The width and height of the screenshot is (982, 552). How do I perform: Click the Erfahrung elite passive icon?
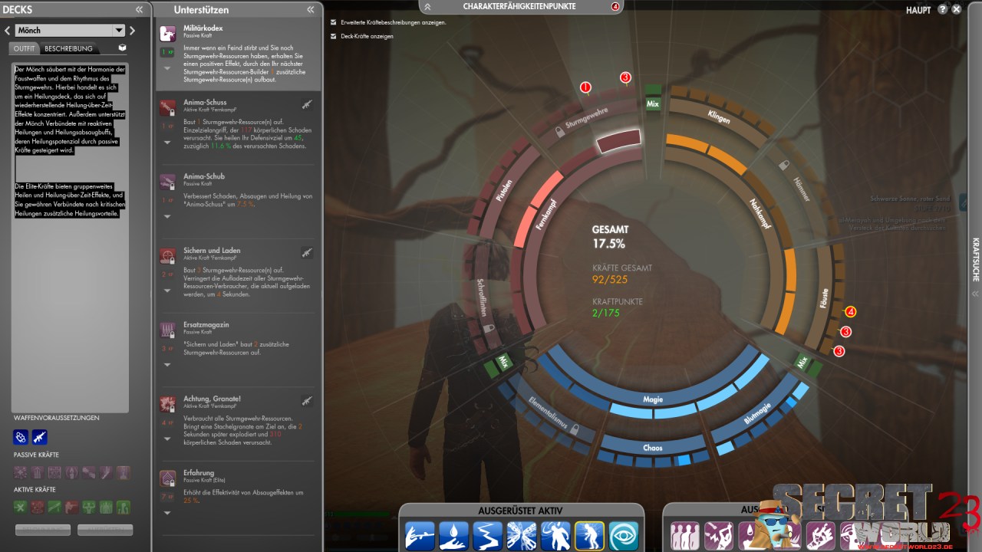click(x=167, y=479)
